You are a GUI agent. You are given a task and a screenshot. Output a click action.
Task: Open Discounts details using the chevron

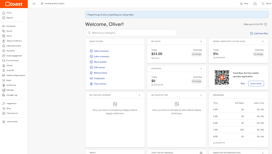(201, 68)
